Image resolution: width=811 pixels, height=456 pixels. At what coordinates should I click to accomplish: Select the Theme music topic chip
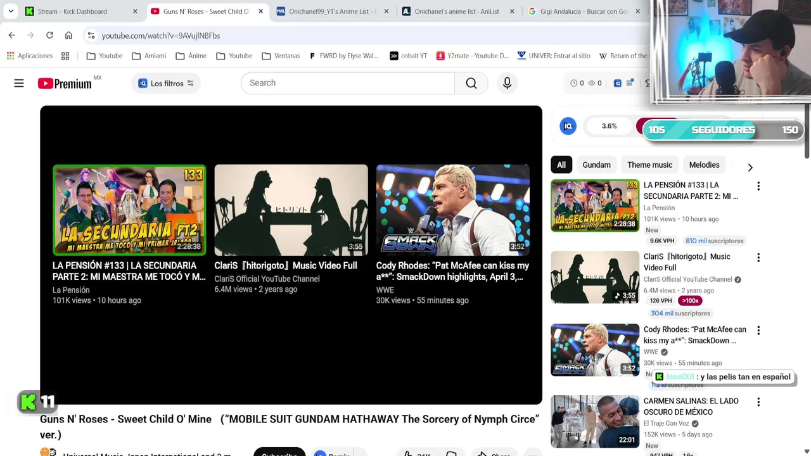pyautogui.click(x=649, y=165)
